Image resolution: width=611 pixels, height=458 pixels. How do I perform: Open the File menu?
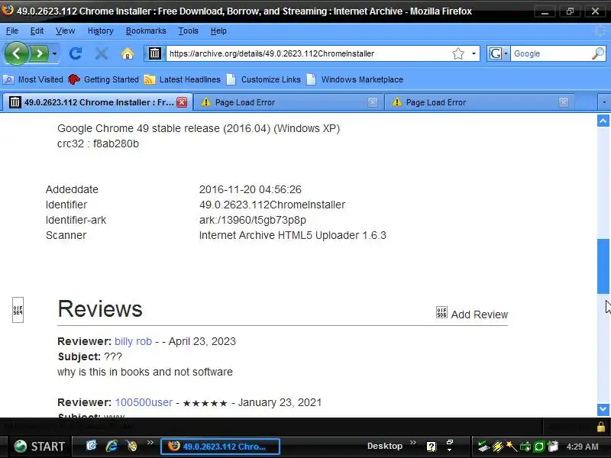click(x=12, y=31)
